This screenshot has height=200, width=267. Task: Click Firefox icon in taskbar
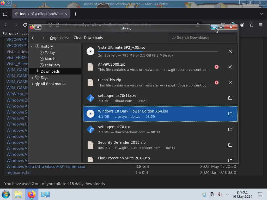[x=32, y=194]
